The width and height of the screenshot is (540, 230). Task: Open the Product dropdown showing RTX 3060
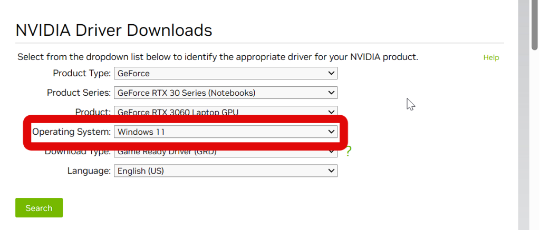click(x=225, y=112)
